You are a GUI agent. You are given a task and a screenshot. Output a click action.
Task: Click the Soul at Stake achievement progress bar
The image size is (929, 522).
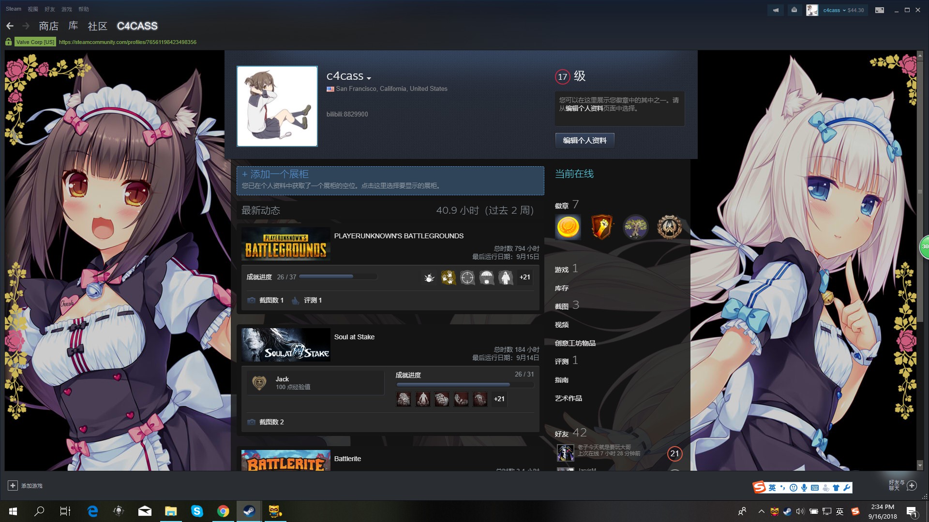tap(465, 385)
